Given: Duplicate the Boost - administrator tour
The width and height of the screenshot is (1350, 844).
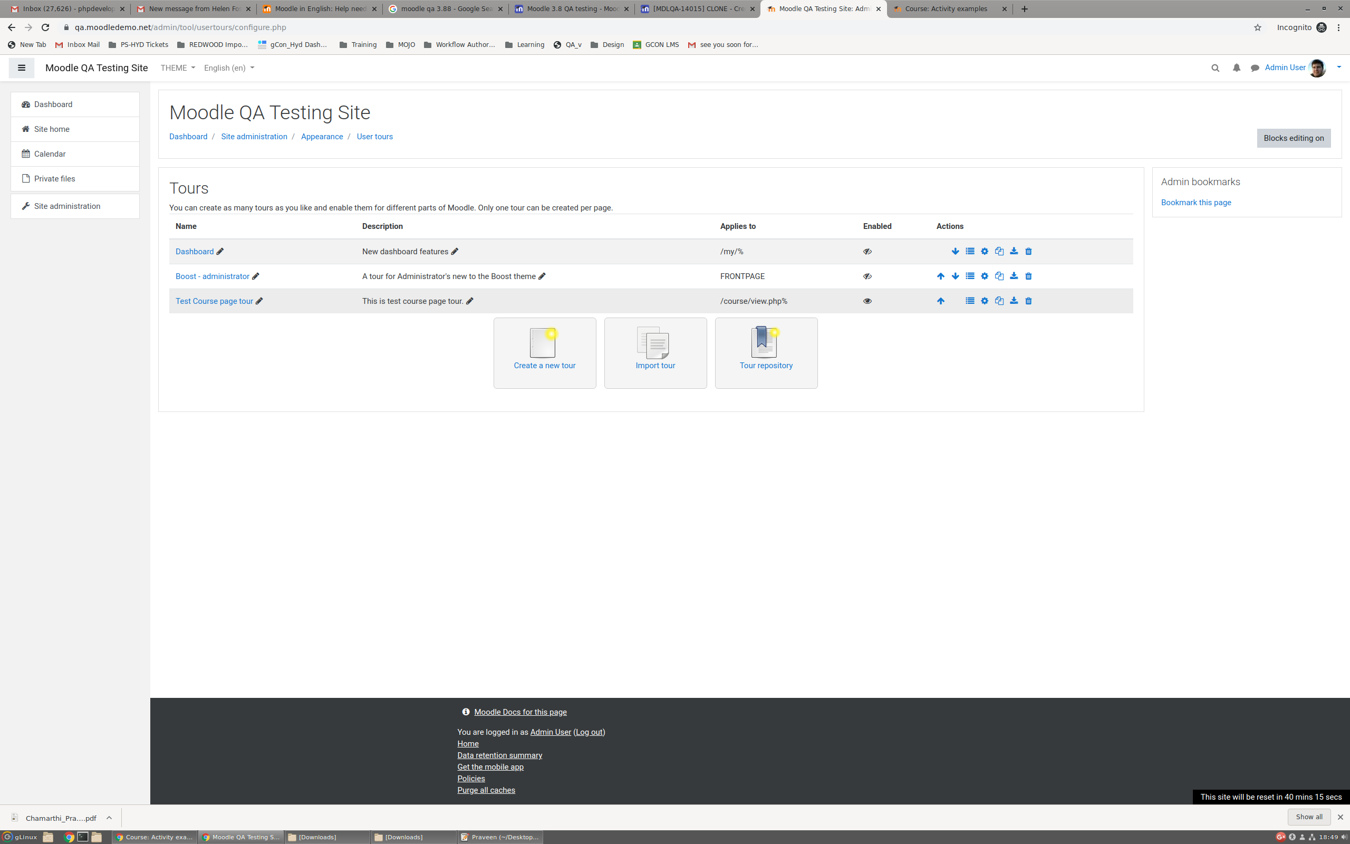Looking at the screenshot, I should 999,276.
